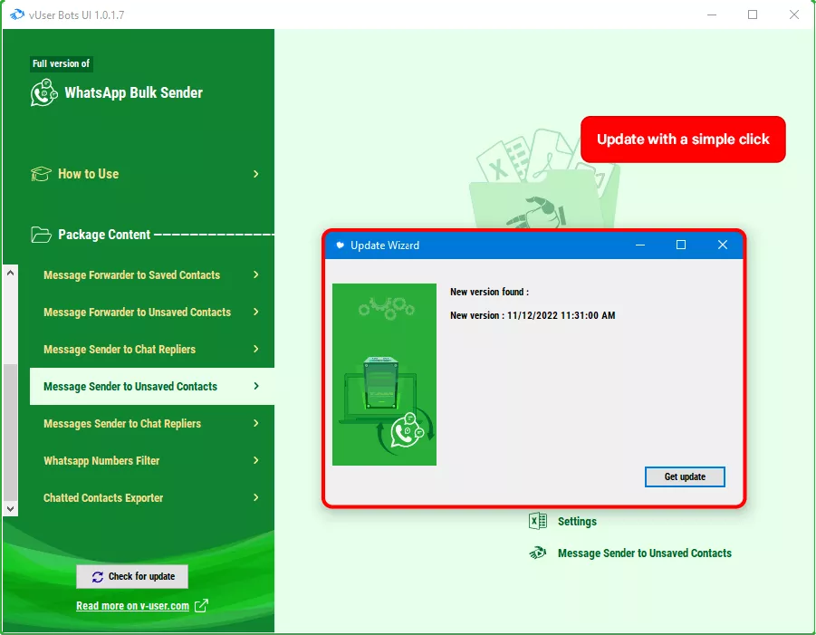Viewport: 816px width, 635px height.
Task: Maximize the Update Wizard dialog
Action: click(x=681, y=245)
